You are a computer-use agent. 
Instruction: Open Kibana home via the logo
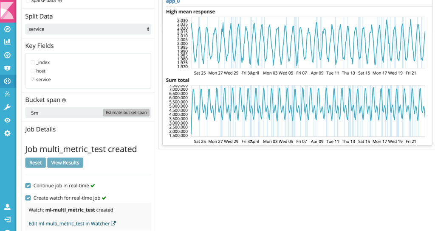[8, 11]
